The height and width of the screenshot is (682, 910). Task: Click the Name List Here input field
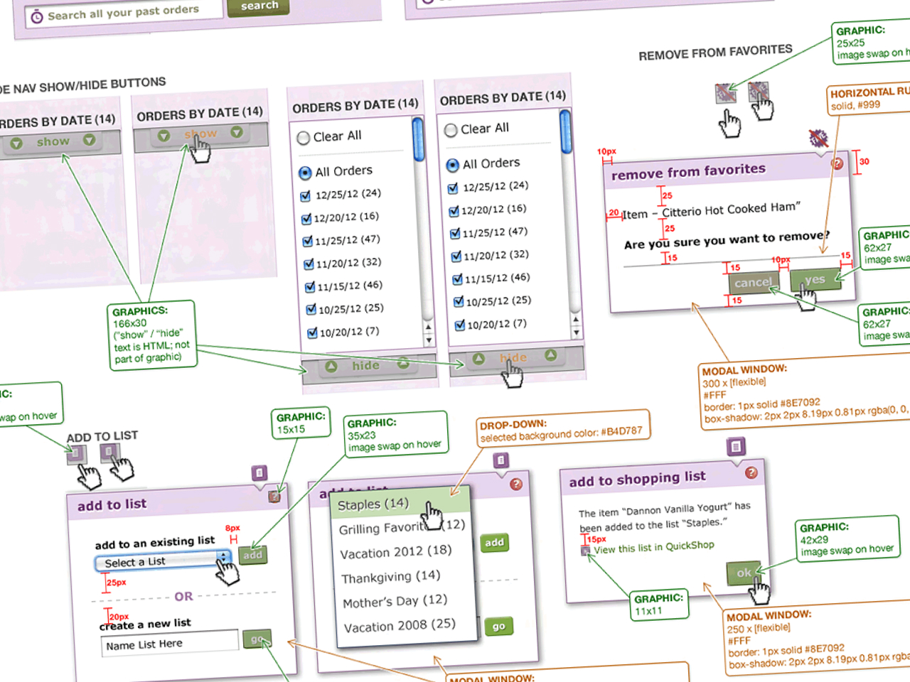[169, 644]
